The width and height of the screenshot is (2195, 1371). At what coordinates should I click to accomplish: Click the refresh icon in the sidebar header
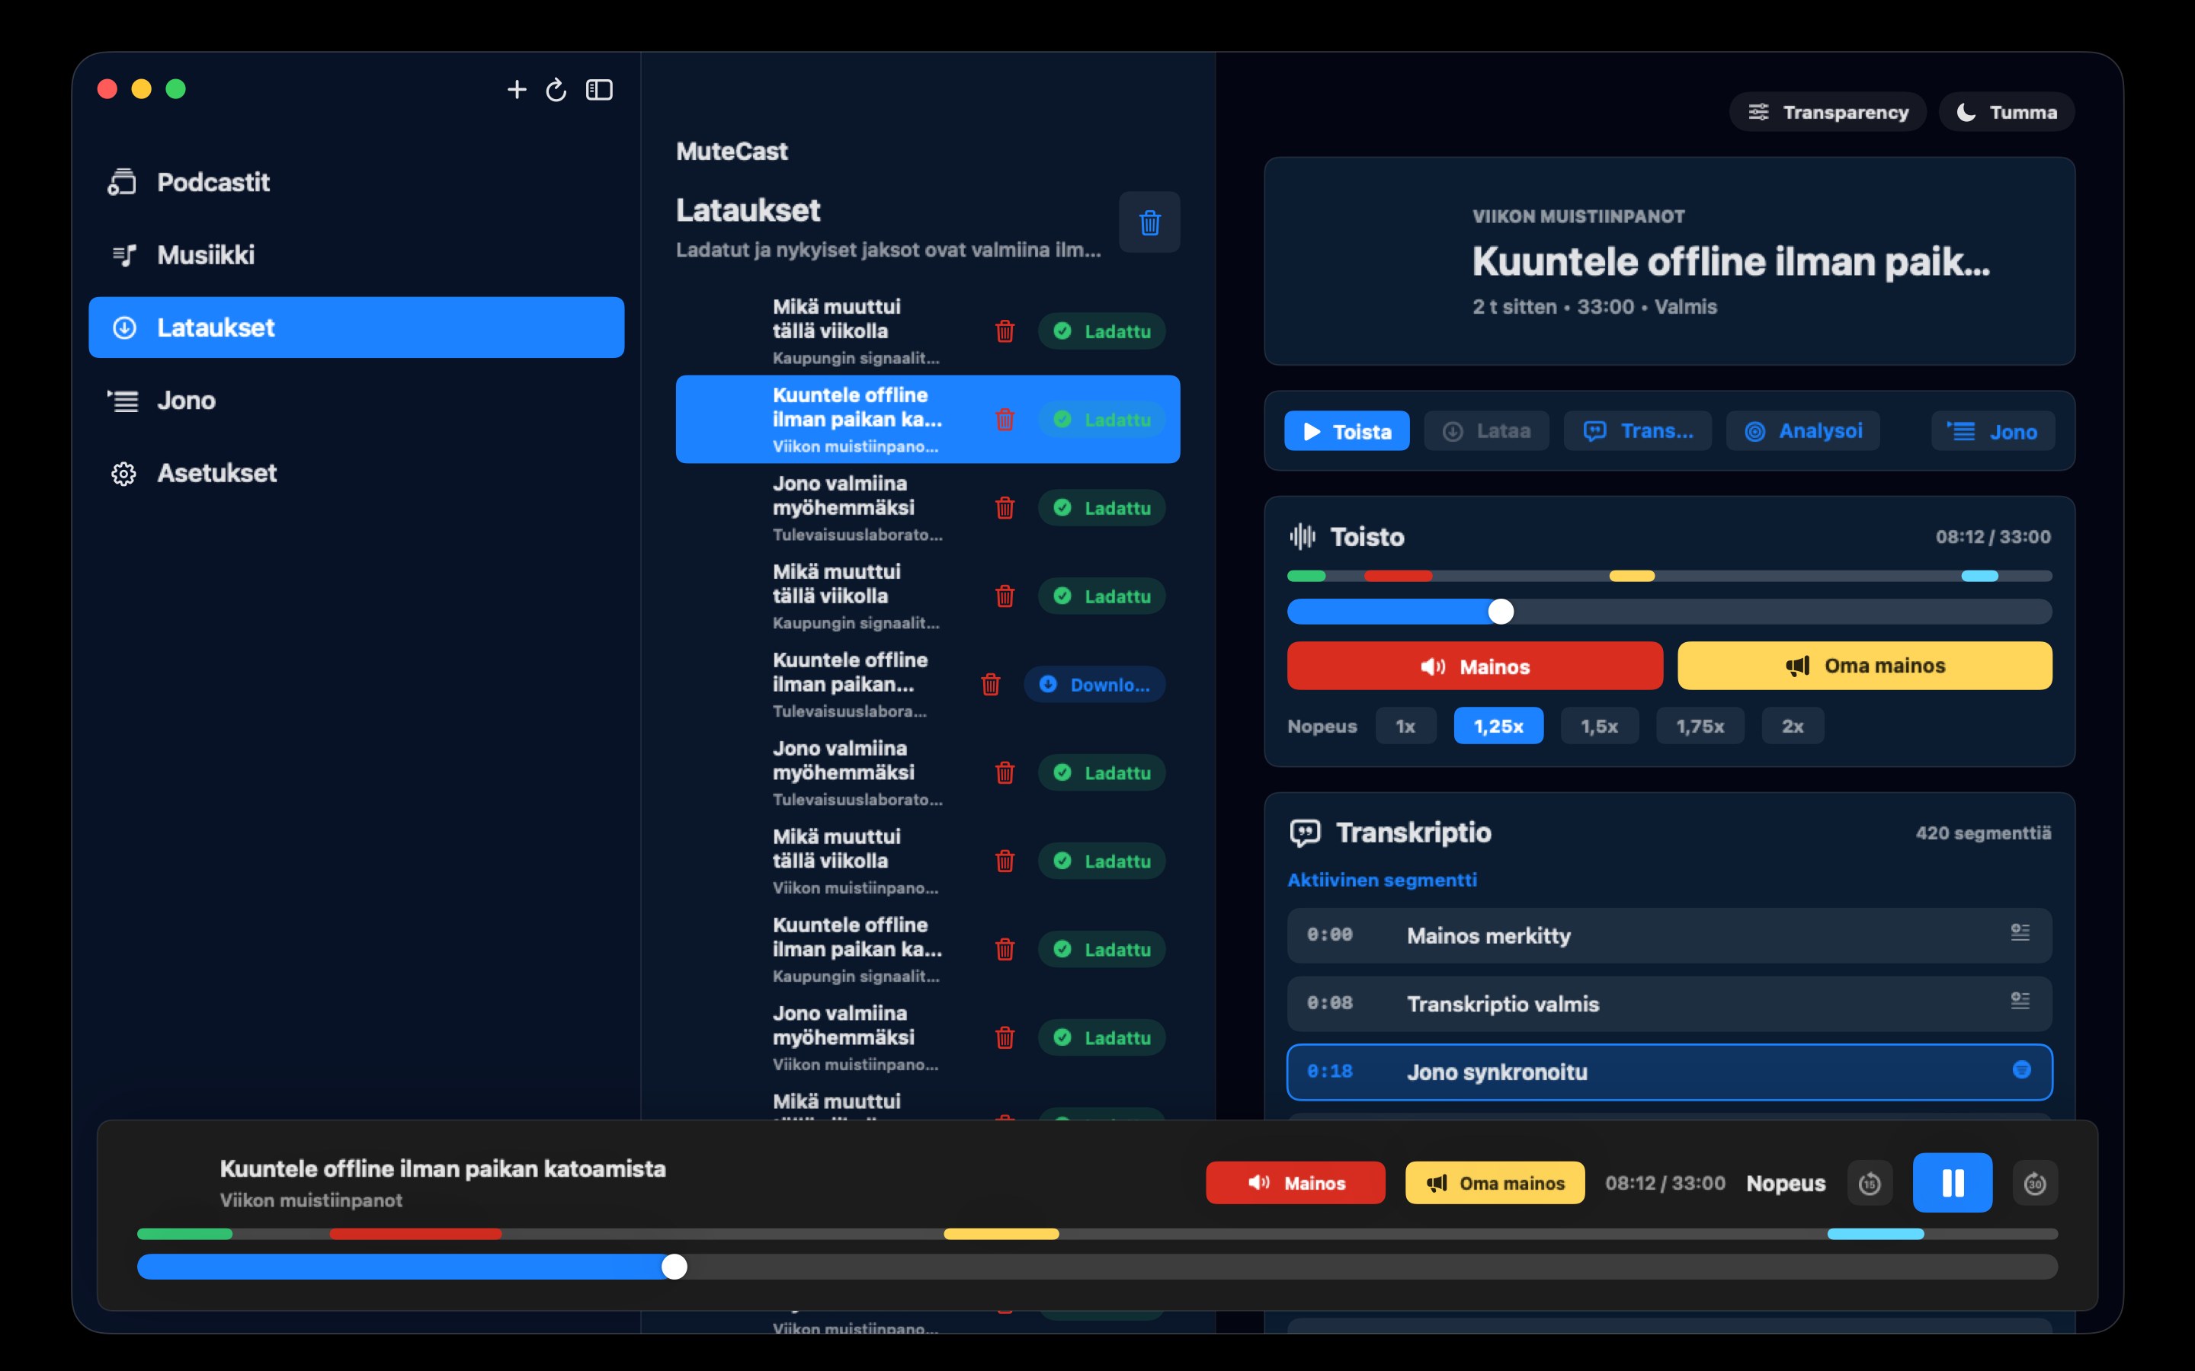tap(556, 89)
